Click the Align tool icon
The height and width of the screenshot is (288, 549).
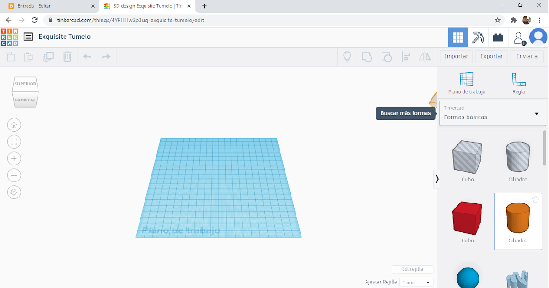point(406,56)
